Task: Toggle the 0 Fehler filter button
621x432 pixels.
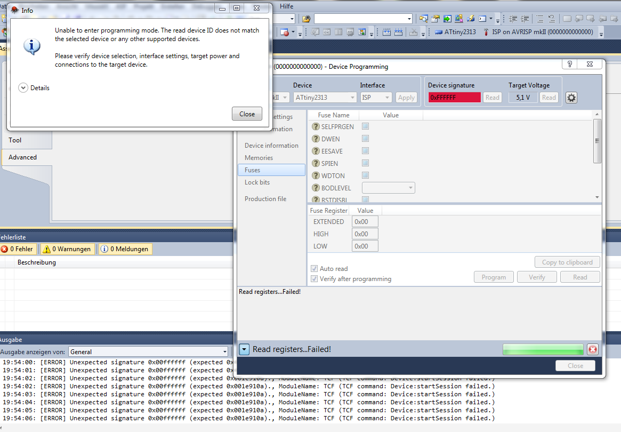Action: coord(18,249)
